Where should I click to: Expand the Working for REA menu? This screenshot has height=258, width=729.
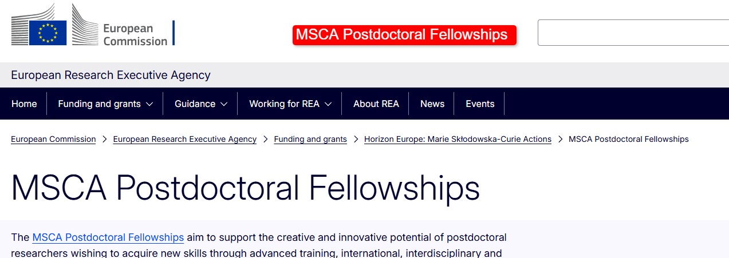pyautogui.click(x=290, y=104)
